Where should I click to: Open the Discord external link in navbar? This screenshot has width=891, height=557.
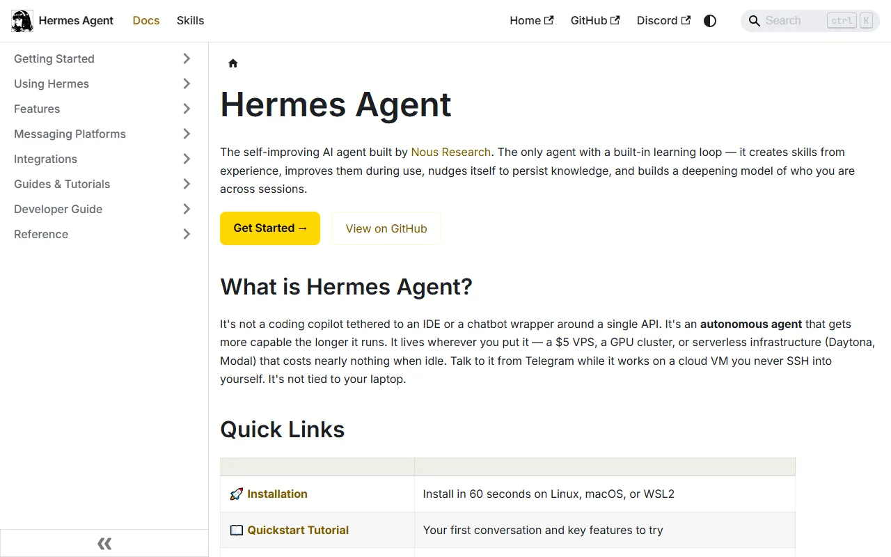coord(663,21)
